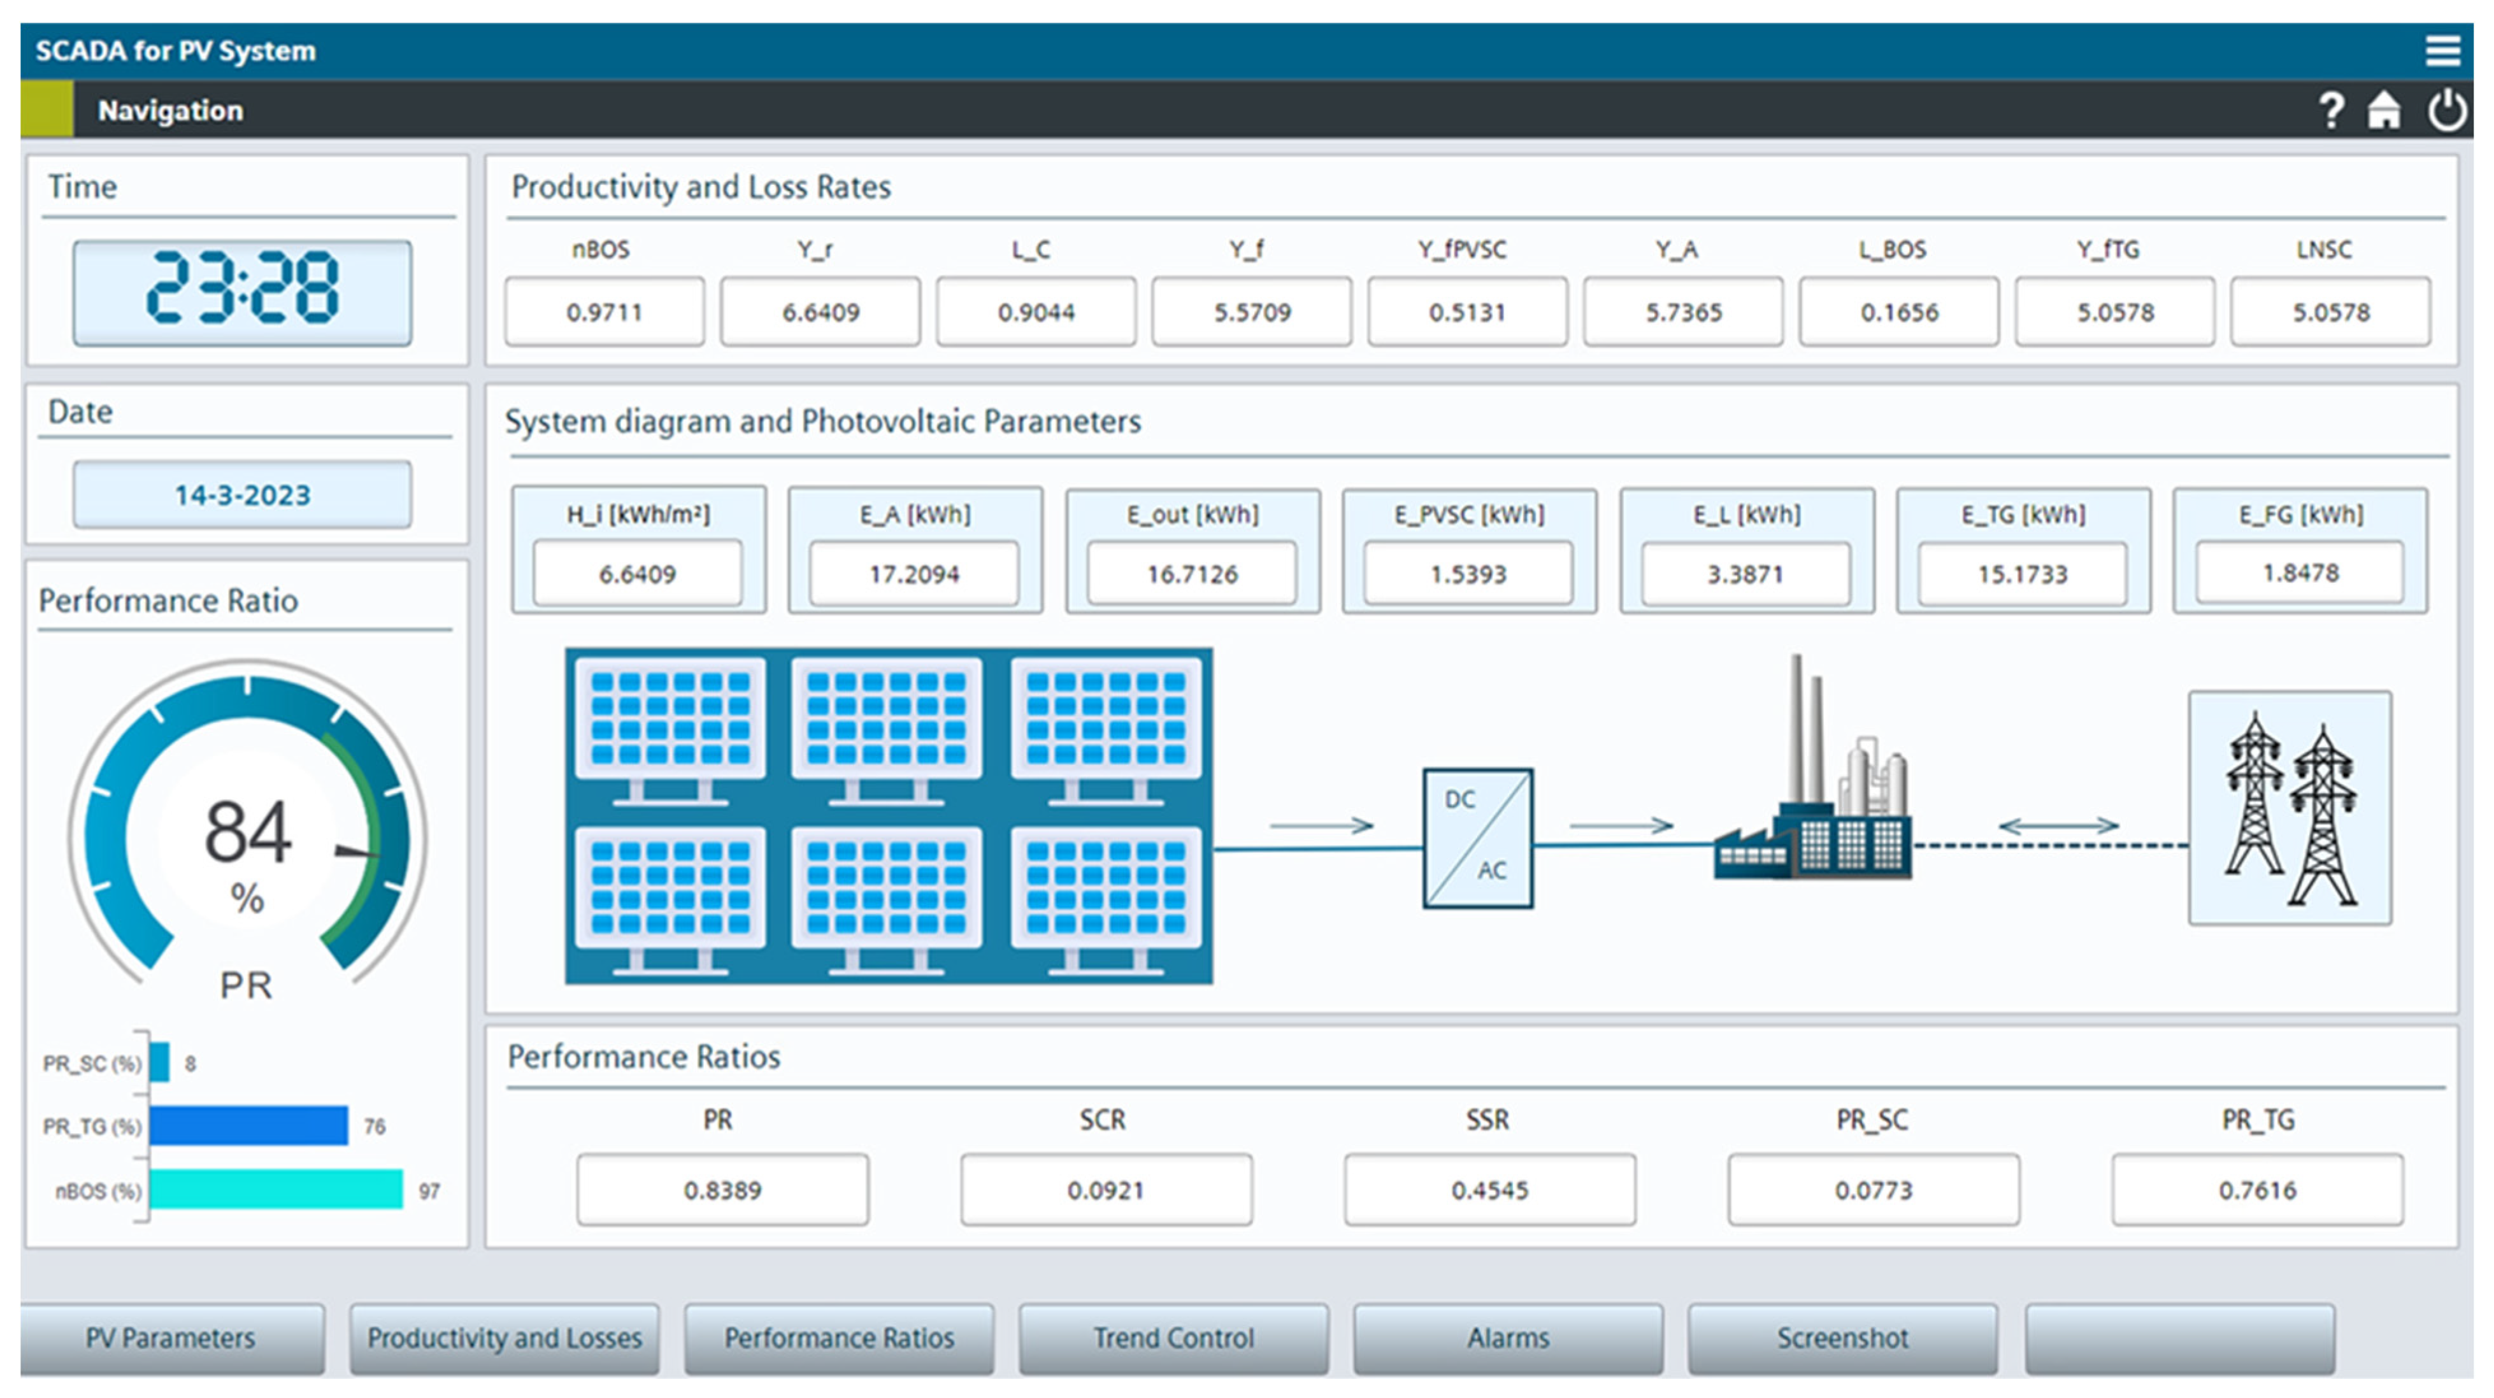Go to home screen icon
Viewport: 2494px width, 1398px height.
(x=2384, y=110)
